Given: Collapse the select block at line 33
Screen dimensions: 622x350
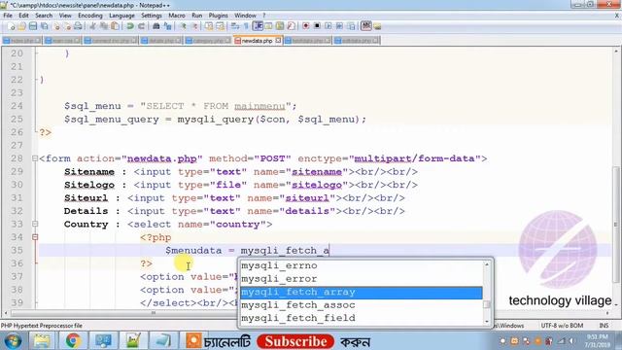Looking at the screenshot, I should [35, 225].
